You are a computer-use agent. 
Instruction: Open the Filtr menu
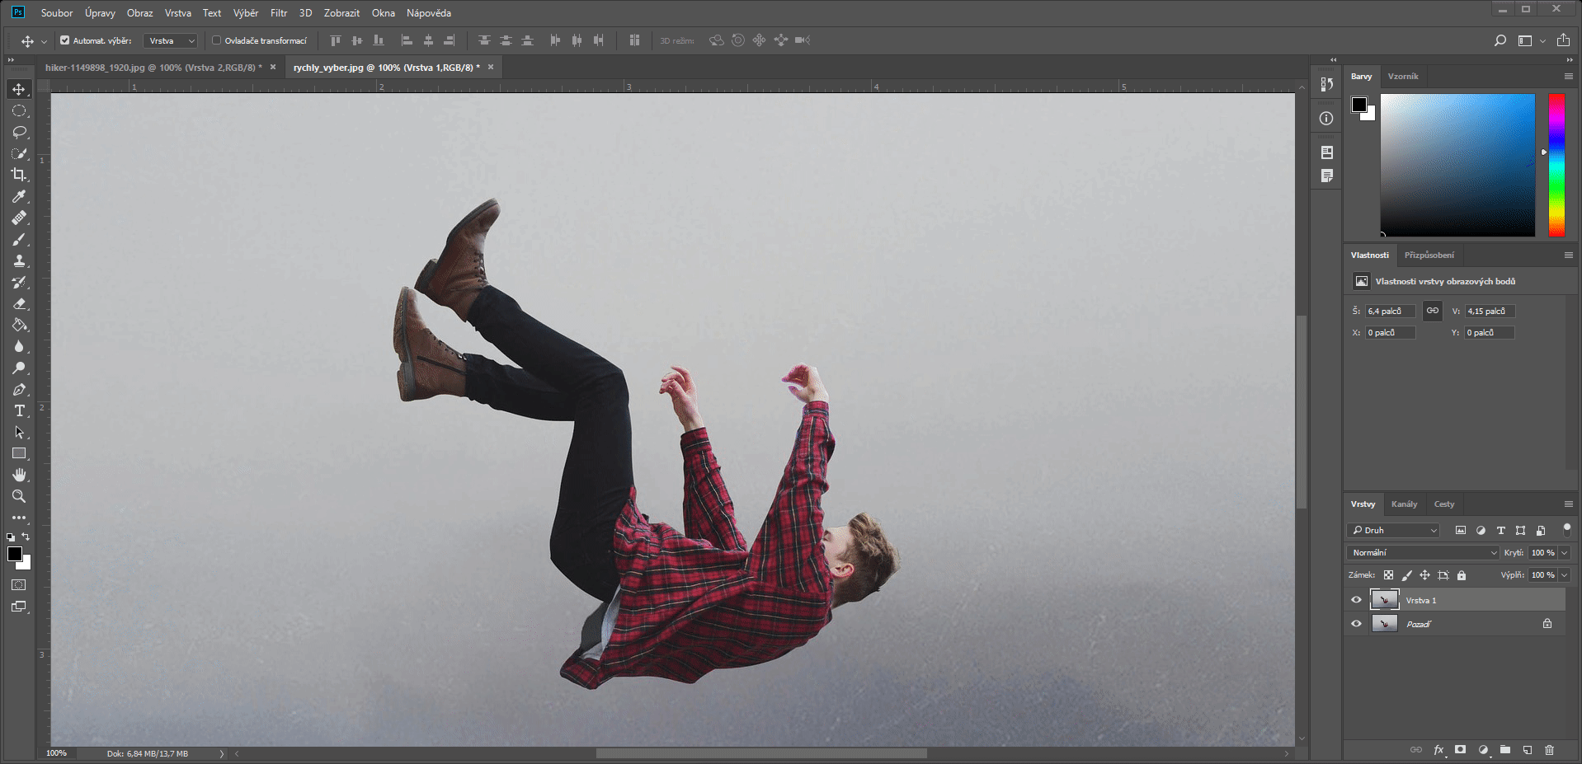coord(279,13)
